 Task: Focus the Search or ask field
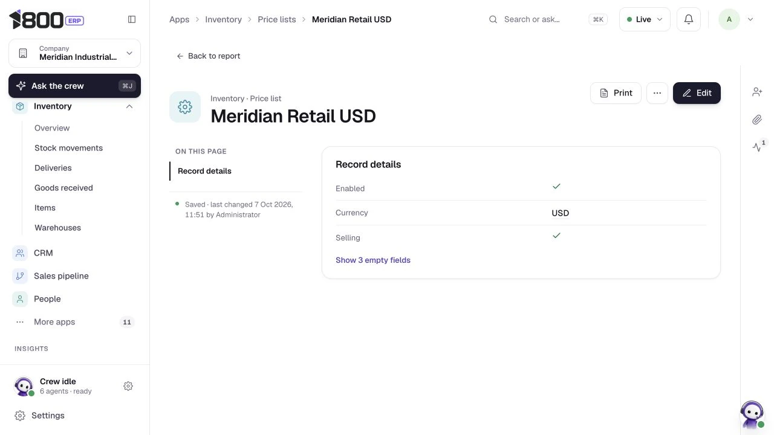[548, 19]
